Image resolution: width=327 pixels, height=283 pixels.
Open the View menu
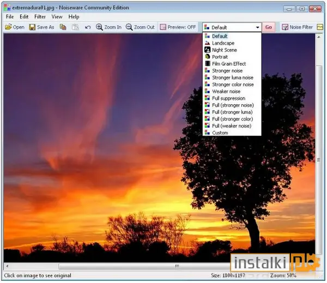point(57,17)
